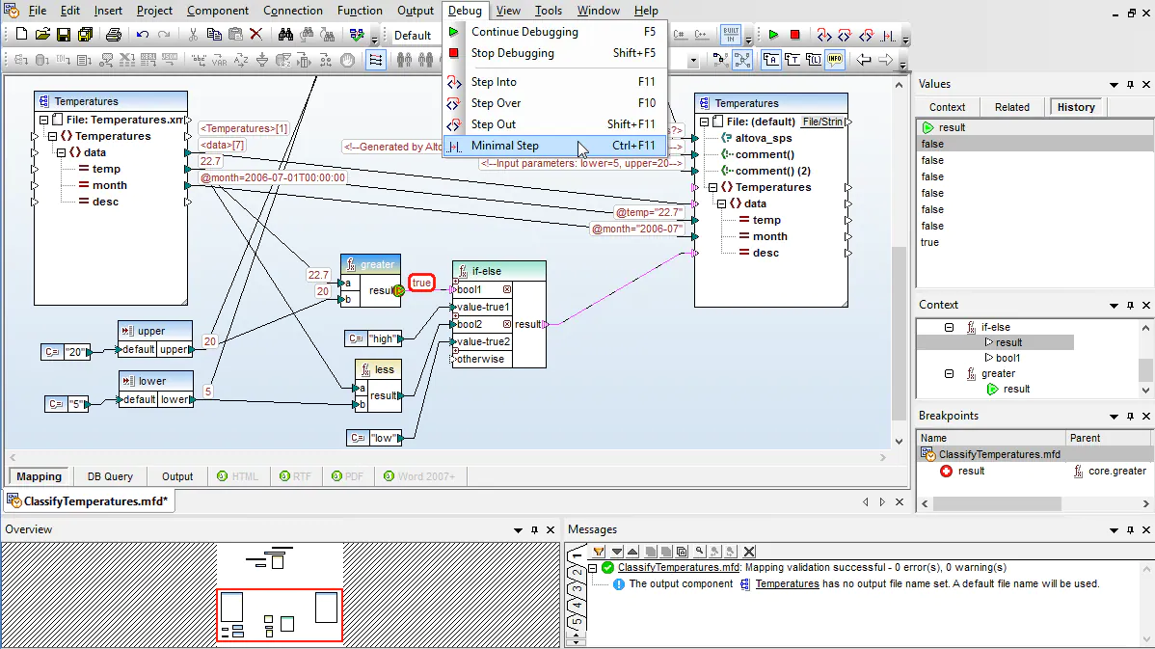The width and height of the screenshot is (1155, 649).
Task: Click the Validate mapping checkmark icon
Action: (358, 35)
